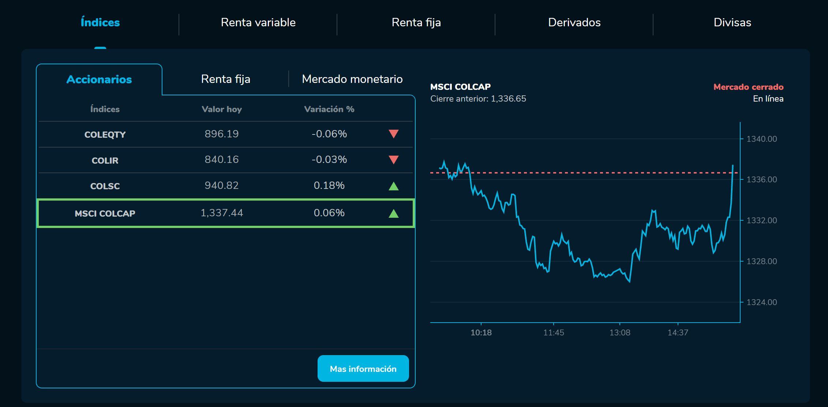
Task: Sort by the 'Valor hoy' column header
Action: click(221, 109)
